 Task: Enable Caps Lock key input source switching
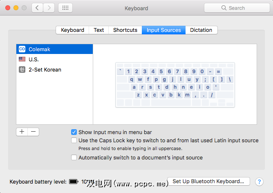(x=74, y=140)
